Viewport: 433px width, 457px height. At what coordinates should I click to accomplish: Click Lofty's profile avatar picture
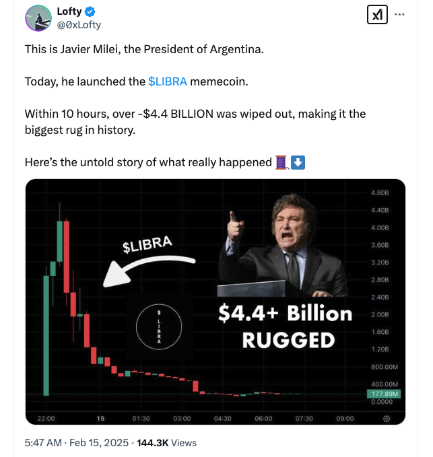click(39, 18)
